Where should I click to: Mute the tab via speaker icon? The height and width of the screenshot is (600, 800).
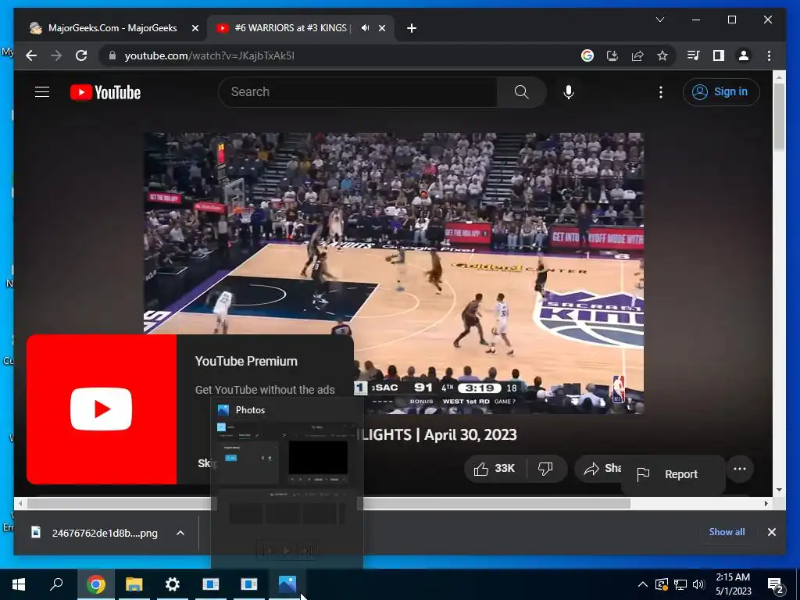(366, 28)
